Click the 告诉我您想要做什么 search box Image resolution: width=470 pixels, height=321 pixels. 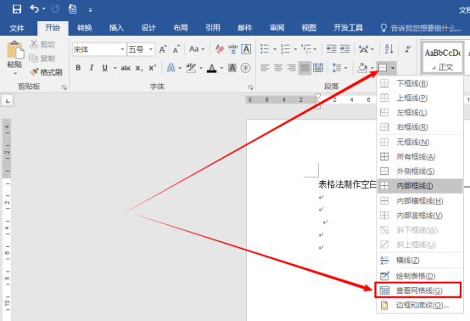tap(421, 28)
